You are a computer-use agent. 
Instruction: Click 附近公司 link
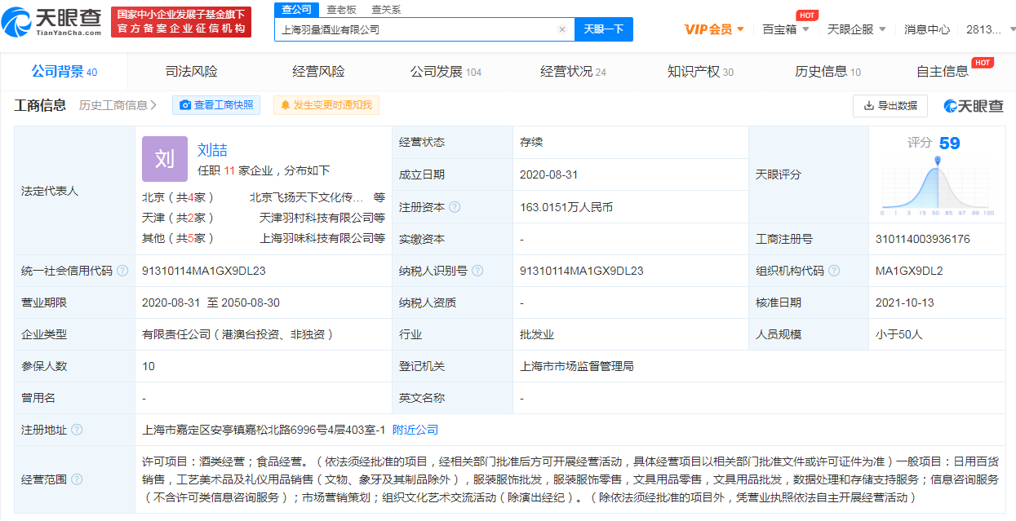(x=415, y=430)
